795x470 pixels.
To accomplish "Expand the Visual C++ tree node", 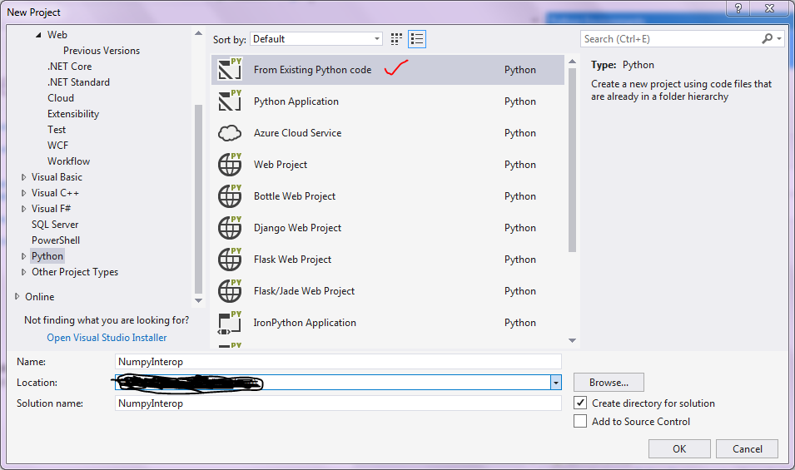I will [x=23, y=193].
